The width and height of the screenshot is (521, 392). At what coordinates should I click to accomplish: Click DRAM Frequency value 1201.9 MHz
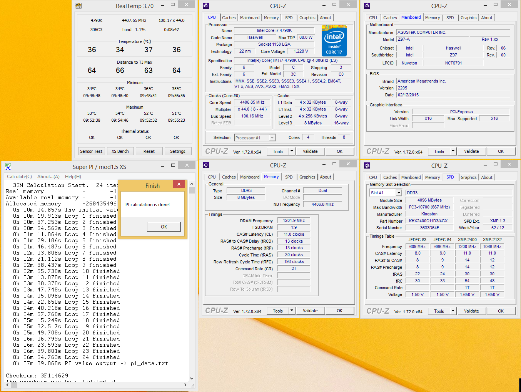[294, 221]
